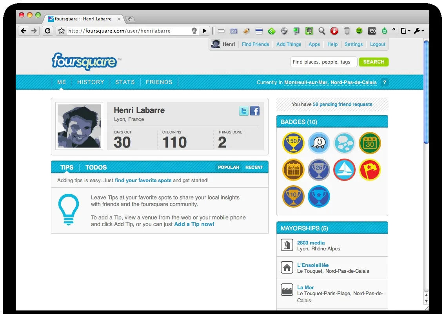Image resolution: width=445 pixels, height=314 pixels.
Task: Open the Twitter profile icon
Action: point(244,111)
